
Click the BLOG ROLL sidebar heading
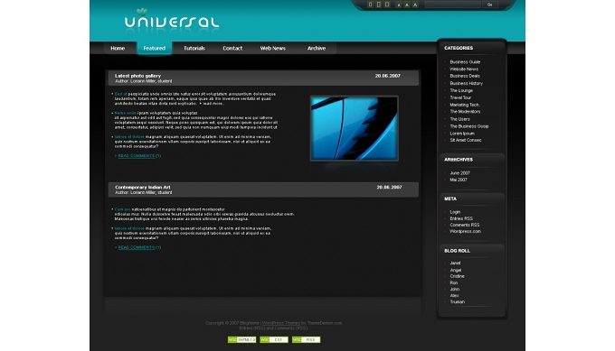(x=457, y=251)
